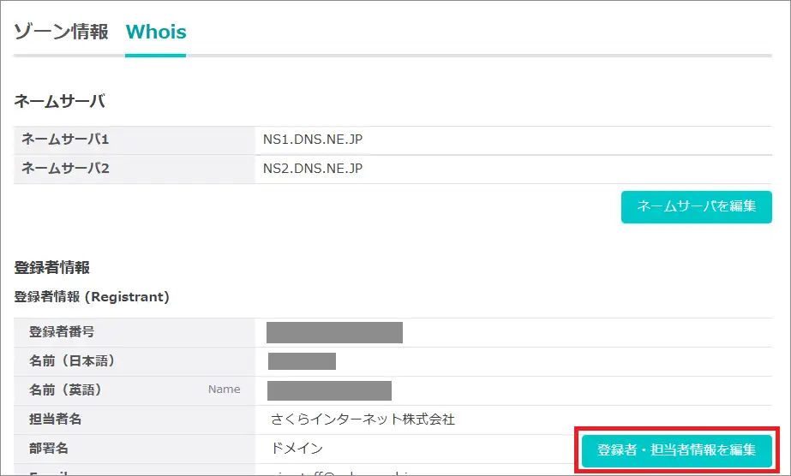Viewport: 791px width, 476px height.
Task: Click the NS1.DNS.NE.JP name server value
Action: click(313, 140)
